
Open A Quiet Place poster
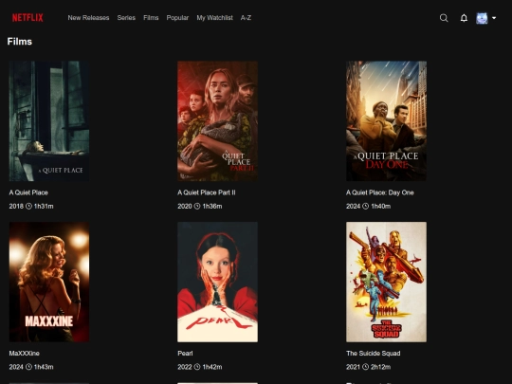[x=49, y=120]
